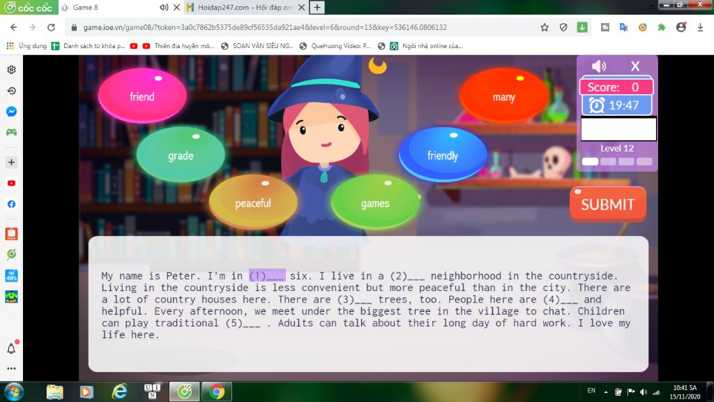Open browser downloads arrow icon
Image resolution: width=714 pixels, height=402 pixels.
[x=700, y=27]
